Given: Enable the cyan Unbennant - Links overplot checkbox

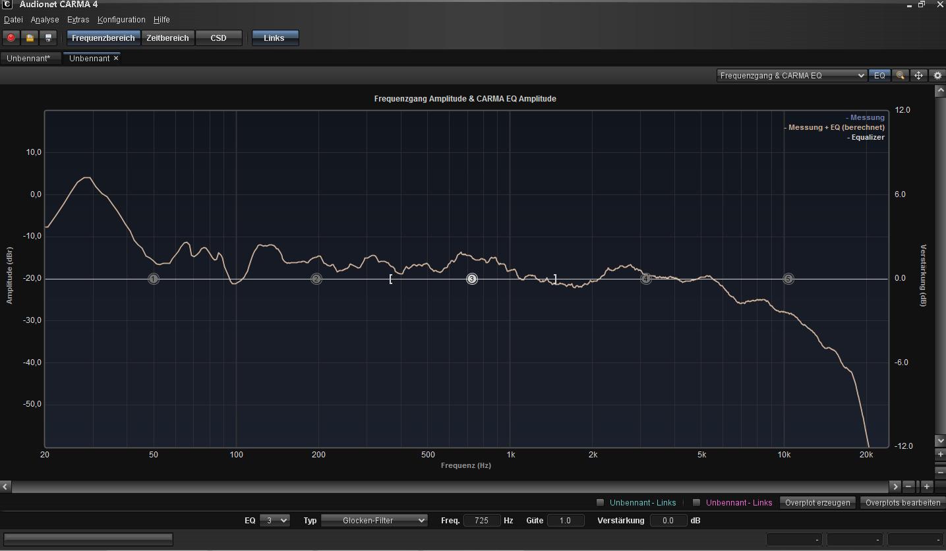Looking at the screenshot, I should pos(600,503).
